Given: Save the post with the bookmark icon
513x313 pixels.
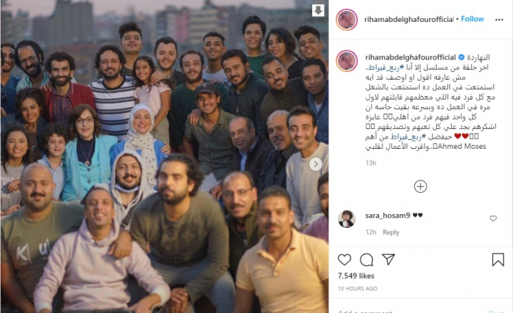Looking at the screenshot, I should tap(498, 259).
